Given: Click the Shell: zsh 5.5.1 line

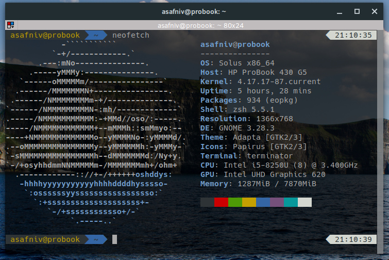Looking at the screenshot, I should click(x=238, y=109).
